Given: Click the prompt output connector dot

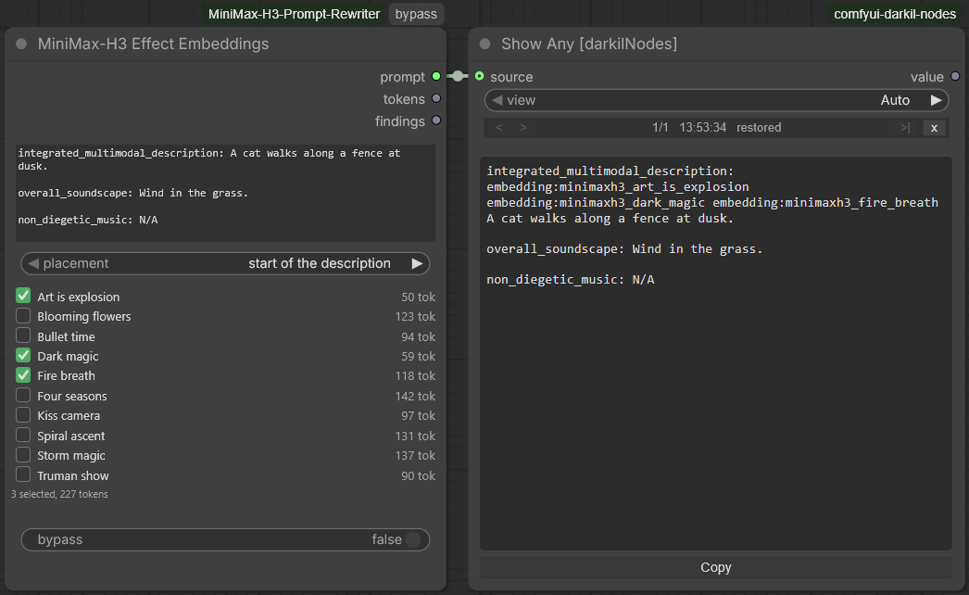Looking at the screenshot, I should (436, 76).
